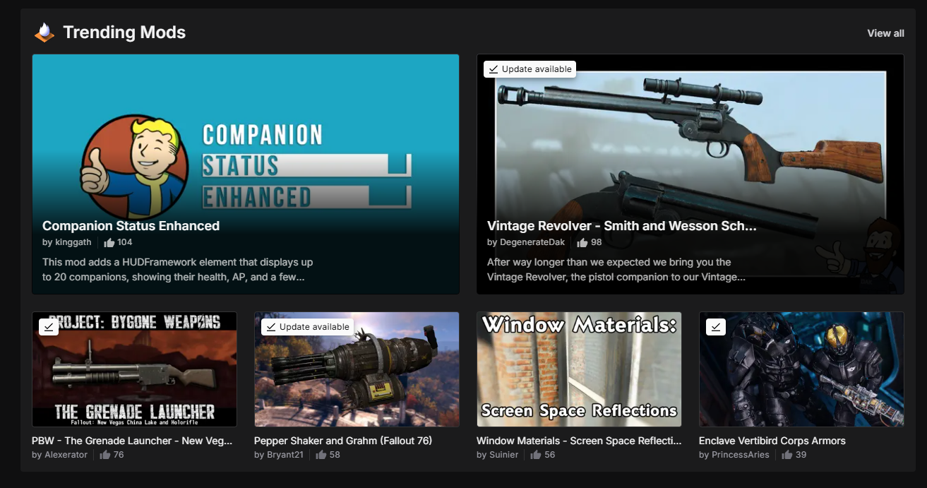Image resolution: width=927 pixels, height=488 pixels.
Task: Open author Alexerator's profile
Action: 66,455
